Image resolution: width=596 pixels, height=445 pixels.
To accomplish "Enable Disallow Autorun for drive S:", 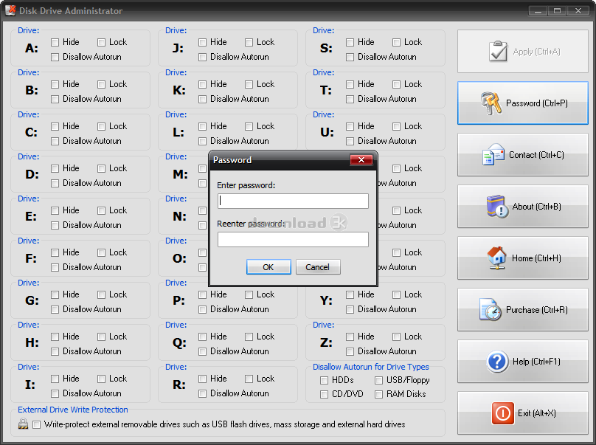I will tap(350, 57).
